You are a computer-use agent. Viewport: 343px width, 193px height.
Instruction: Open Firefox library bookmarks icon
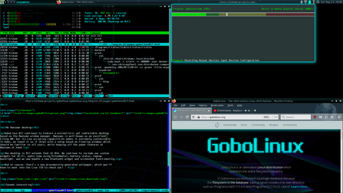(320, 117)
